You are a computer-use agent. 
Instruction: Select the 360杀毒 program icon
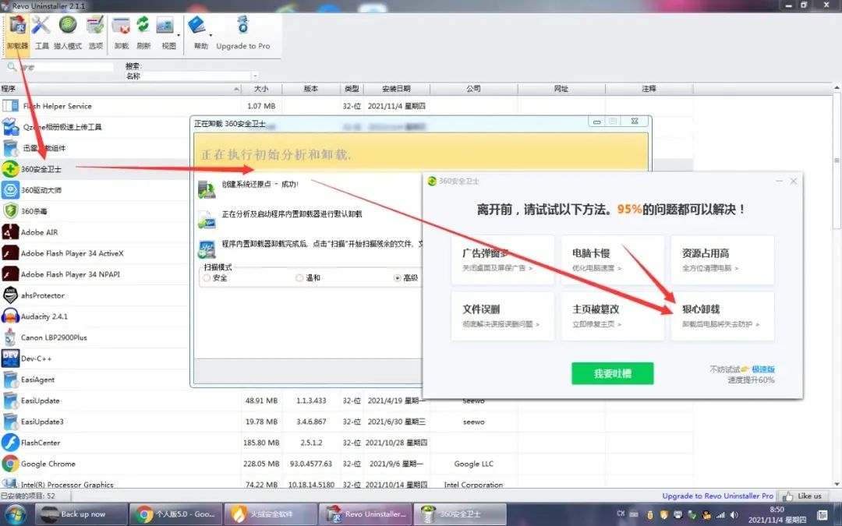pos(10,211)
